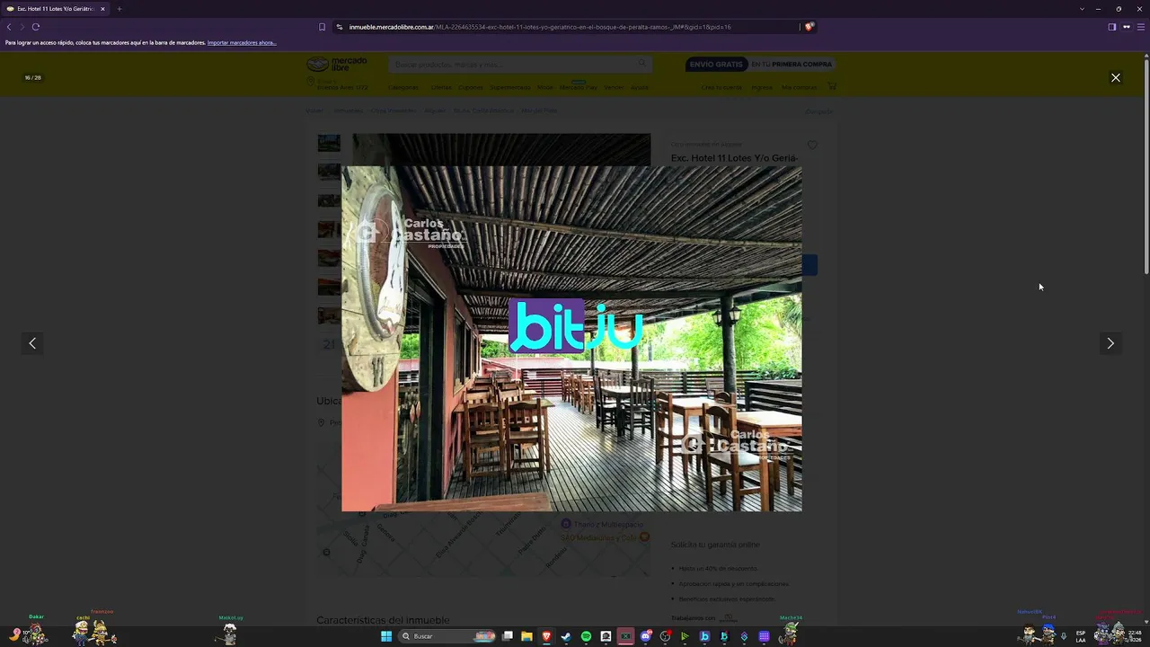Open Discord from the taskbar

pos(645,636)
